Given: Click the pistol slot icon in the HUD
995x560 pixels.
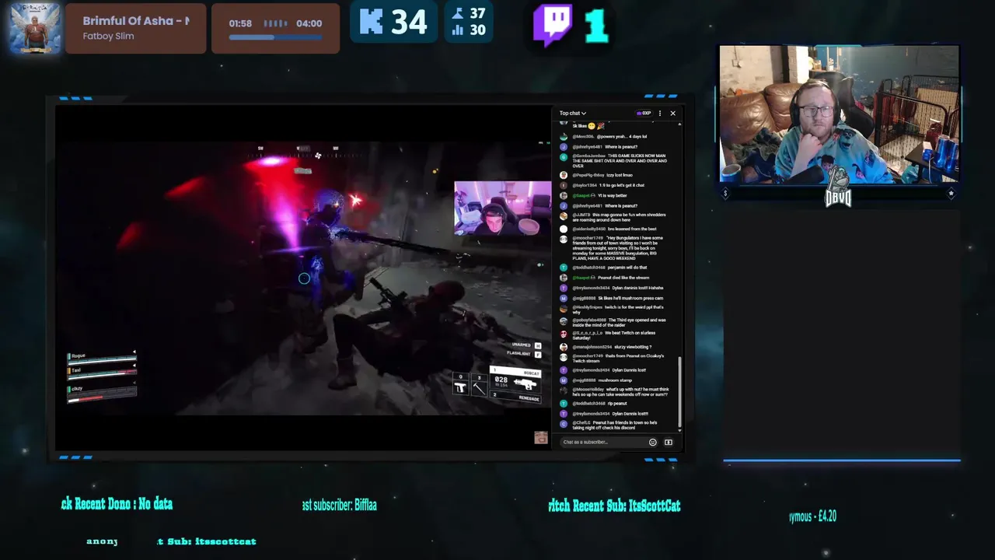Looking at the screenshot, I should click(460, 387).
